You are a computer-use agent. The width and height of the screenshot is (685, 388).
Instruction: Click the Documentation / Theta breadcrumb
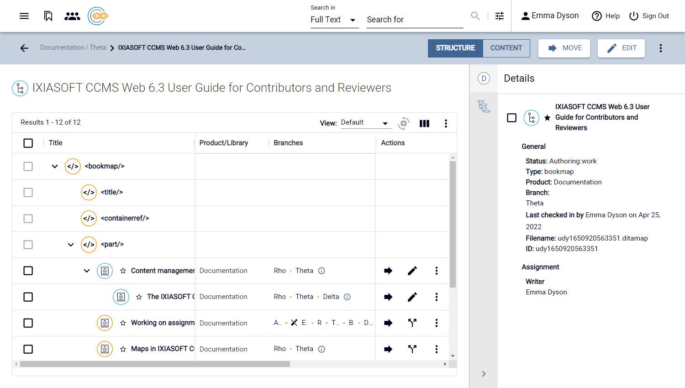point(73,47)
